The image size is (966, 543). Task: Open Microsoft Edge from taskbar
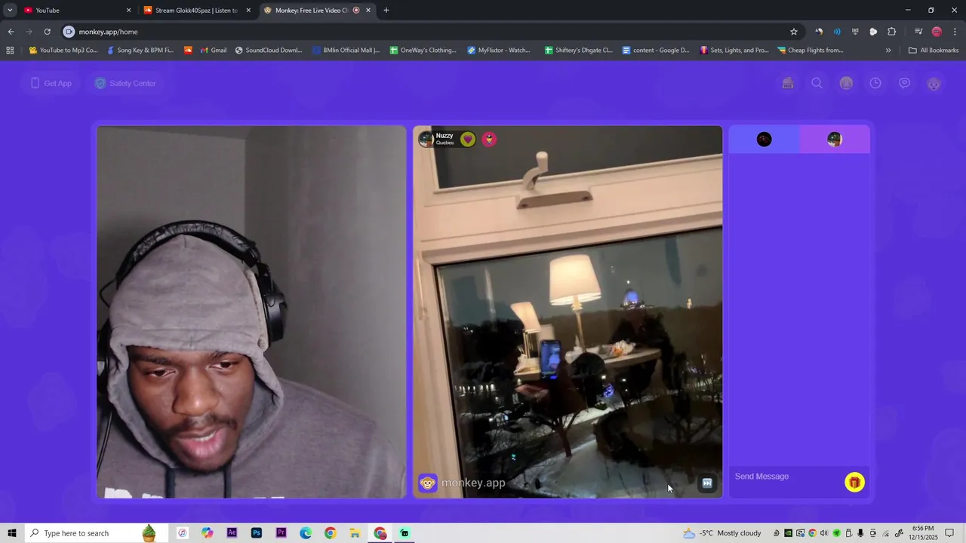[x=306, y=533]
